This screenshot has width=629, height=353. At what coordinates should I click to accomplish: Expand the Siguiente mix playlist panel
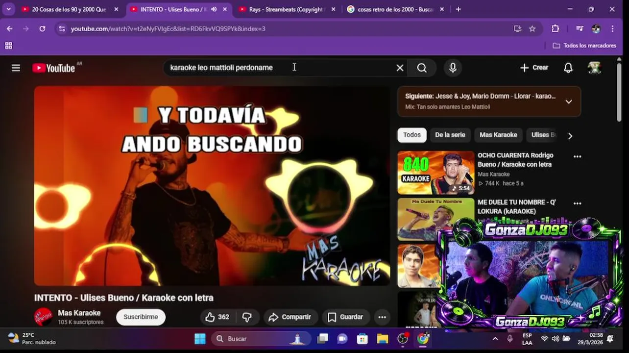tap(568, 101)
